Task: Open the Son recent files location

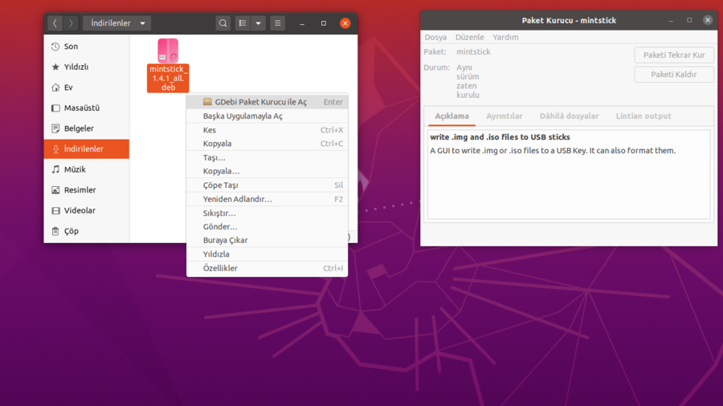Action: (x=87, y=46)
